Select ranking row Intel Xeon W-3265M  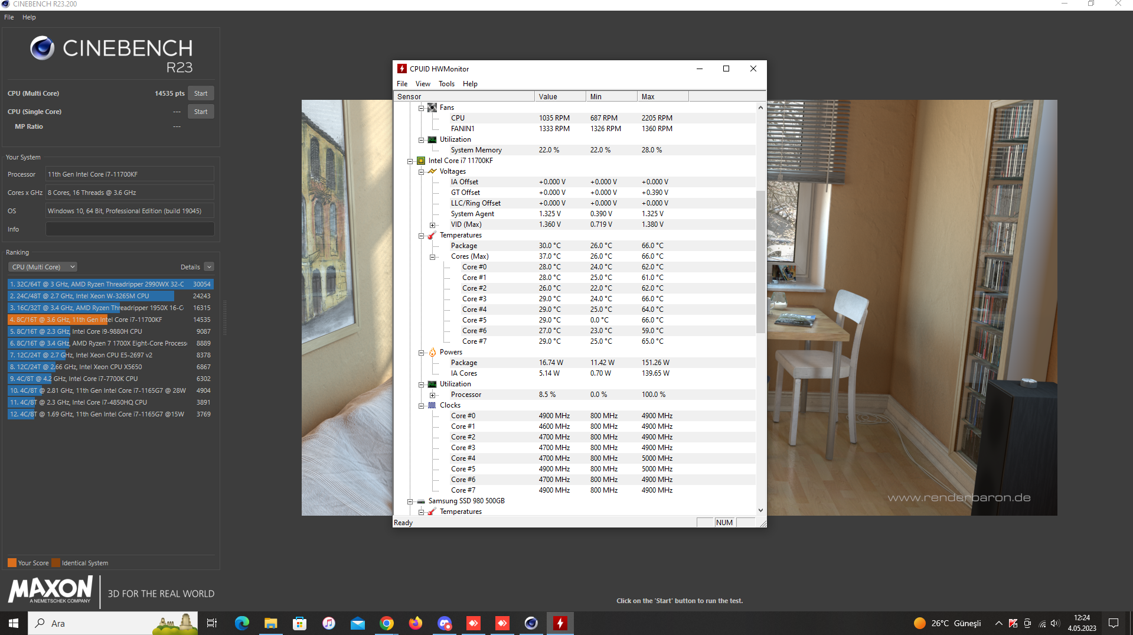point(110,296)
